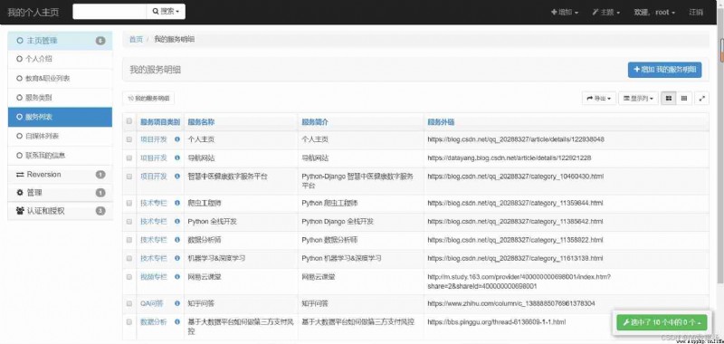Click the 增加 我的服务明细 button

coord(664,70)
